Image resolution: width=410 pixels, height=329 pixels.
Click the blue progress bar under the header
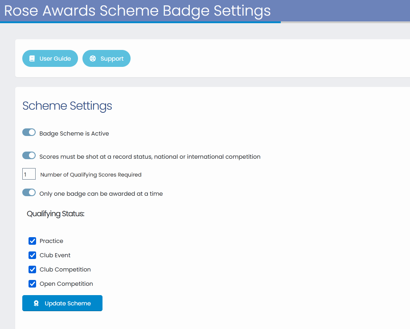point(140,22)
